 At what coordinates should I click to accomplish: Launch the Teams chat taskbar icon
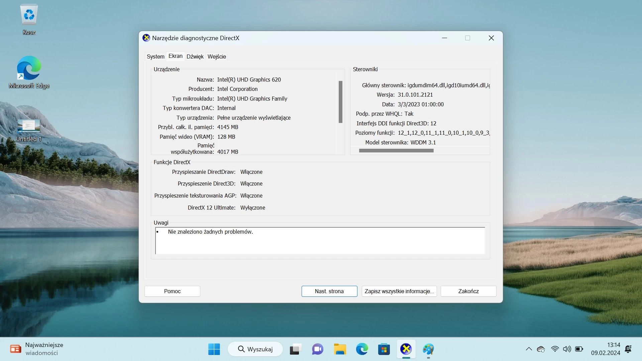coord(317,349)
